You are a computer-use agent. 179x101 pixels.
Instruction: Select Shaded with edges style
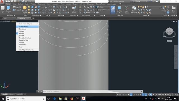point(27,38)
